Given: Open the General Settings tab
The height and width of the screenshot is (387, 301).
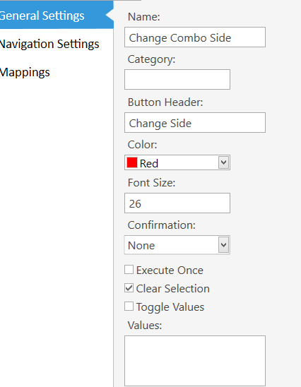Looking at the screenshot, I should tap(57, 16).
